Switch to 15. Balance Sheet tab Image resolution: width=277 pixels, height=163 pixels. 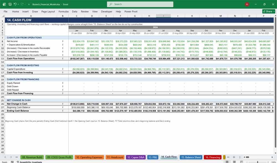click(191, 157)
